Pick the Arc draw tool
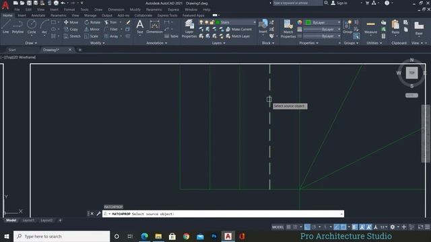The height and width of the screenshot is (242, 431). (44, 27)
